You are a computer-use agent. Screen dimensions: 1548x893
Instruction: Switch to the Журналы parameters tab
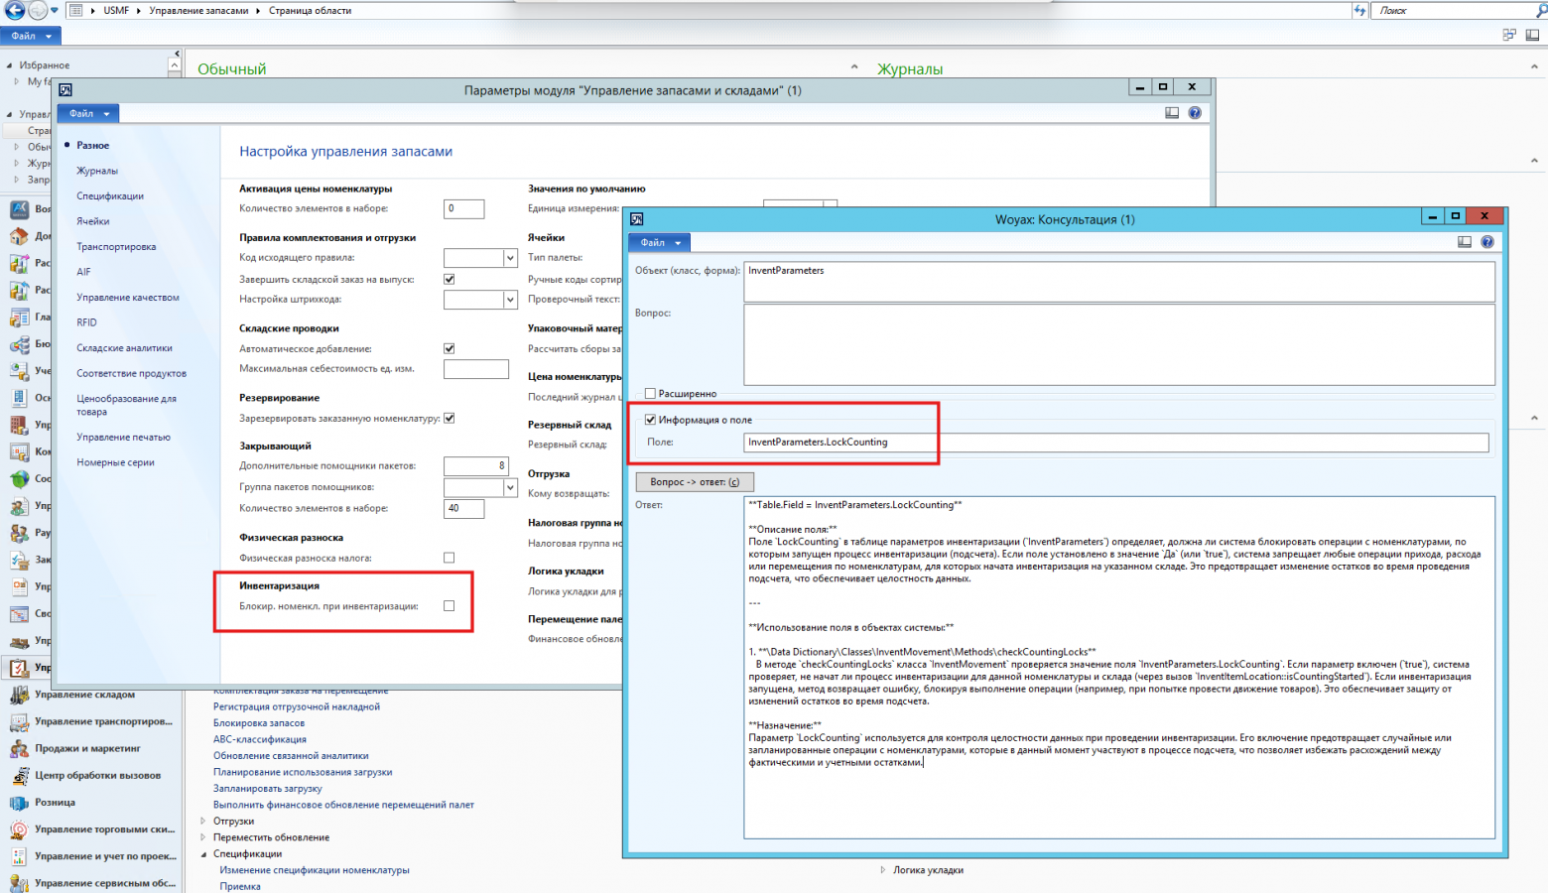[97, 171]
